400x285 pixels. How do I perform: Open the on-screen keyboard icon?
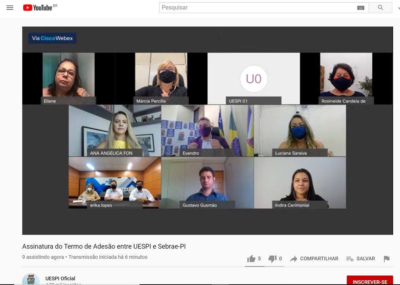361,8
